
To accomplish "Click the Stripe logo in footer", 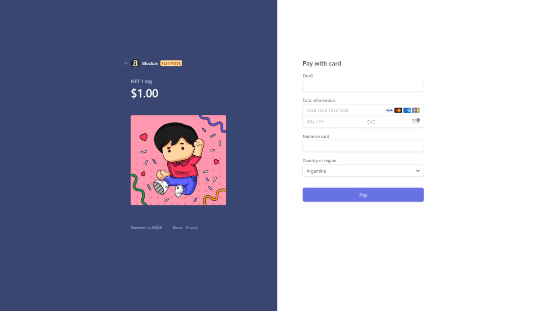I will [x=157, y=227].
